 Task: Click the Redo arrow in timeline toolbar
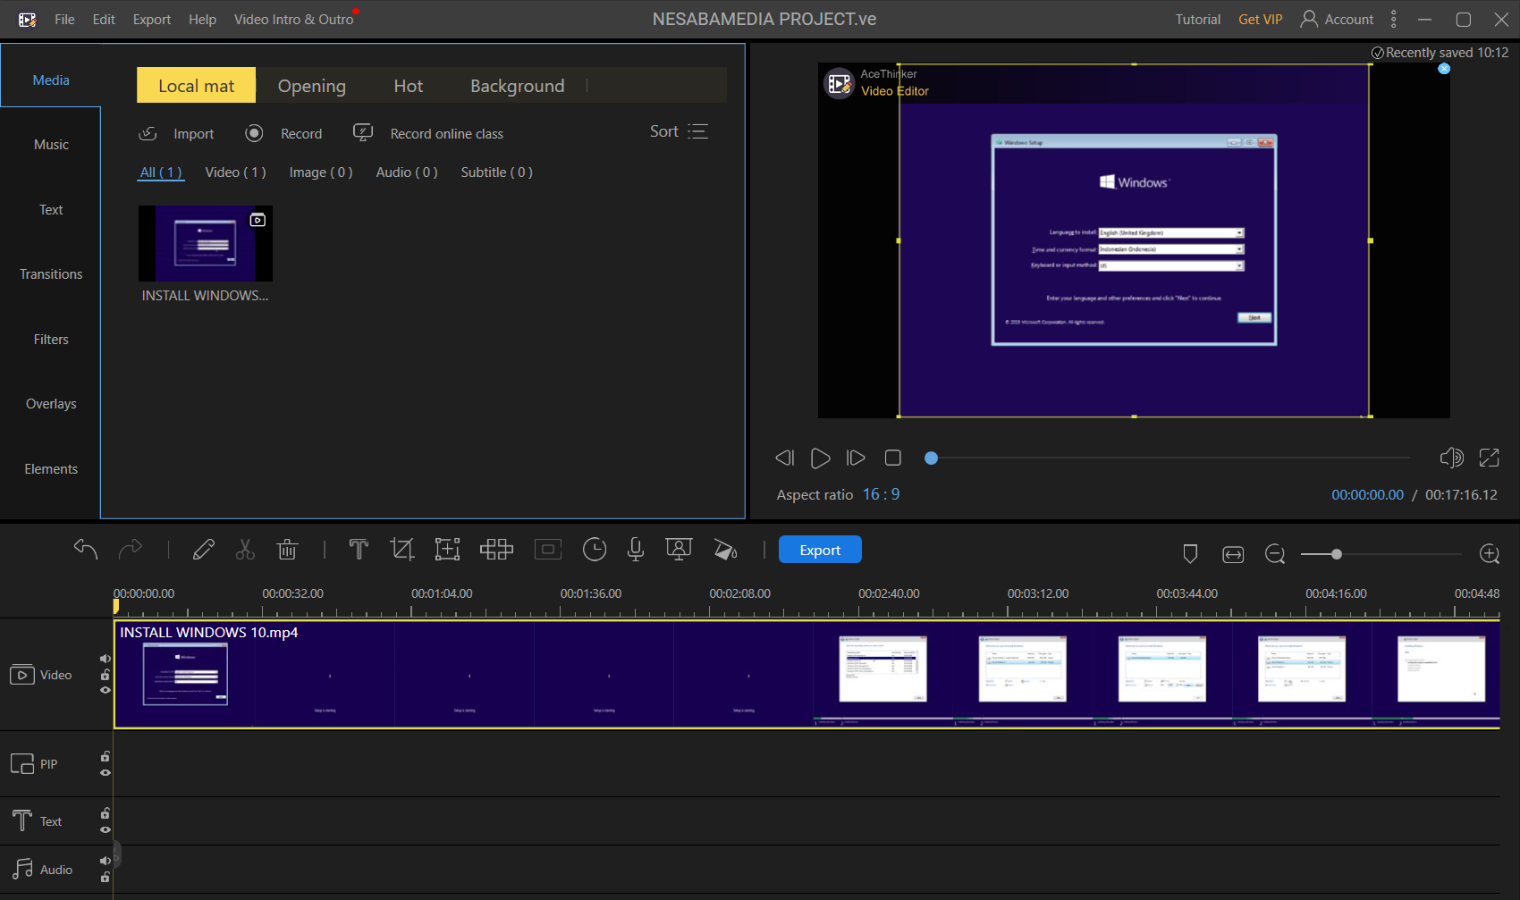(131, 549)
